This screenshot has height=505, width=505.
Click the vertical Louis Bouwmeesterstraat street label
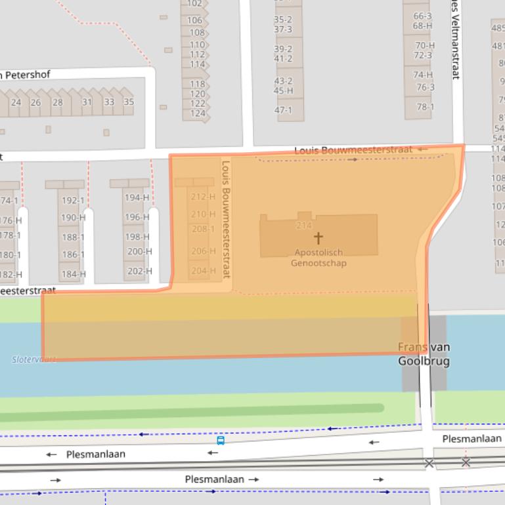click(227, 220)
